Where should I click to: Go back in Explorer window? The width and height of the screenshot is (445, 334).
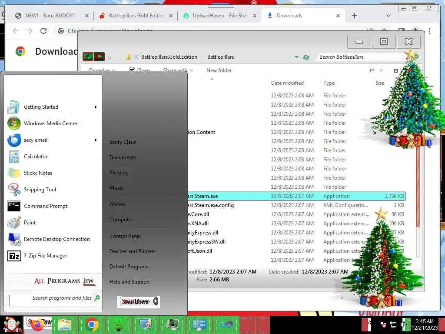(x=88, y=57)
